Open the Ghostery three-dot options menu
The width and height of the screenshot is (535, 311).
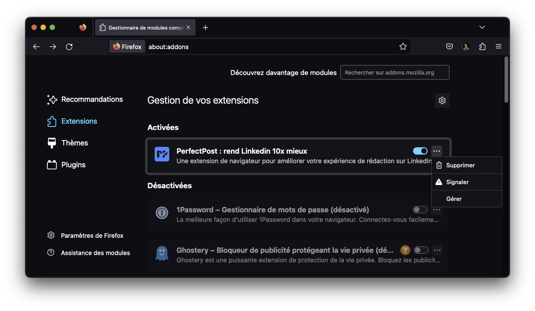click(x=437, y=250)
